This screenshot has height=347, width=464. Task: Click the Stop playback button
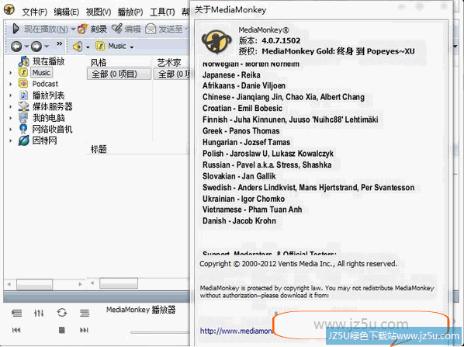tap(61, 330)
